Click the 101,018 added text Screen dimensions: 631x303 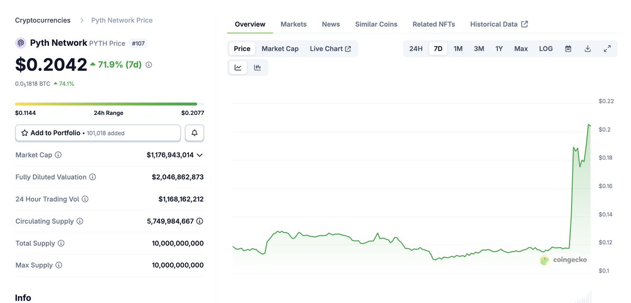point(106,133)
